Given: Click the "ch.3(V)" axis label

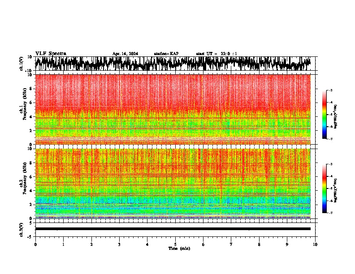Looking at the screenshot, I should (x=22, y=230).
